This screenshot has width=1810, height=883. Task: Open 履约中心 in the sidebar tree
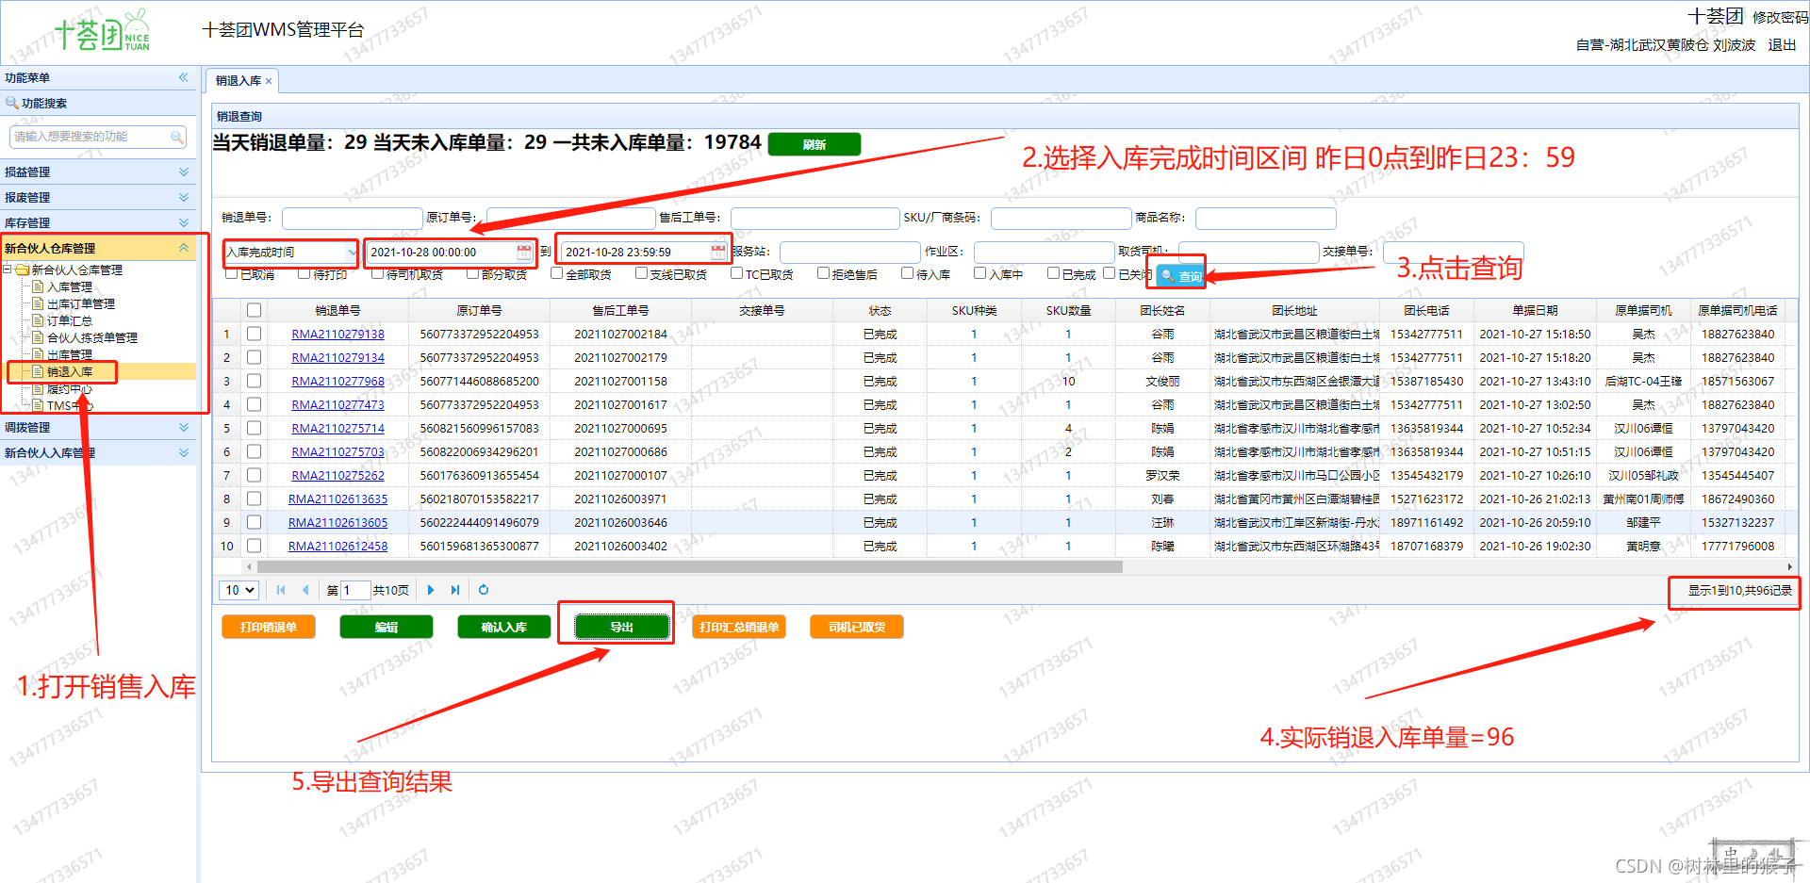(x=70, y=388)
